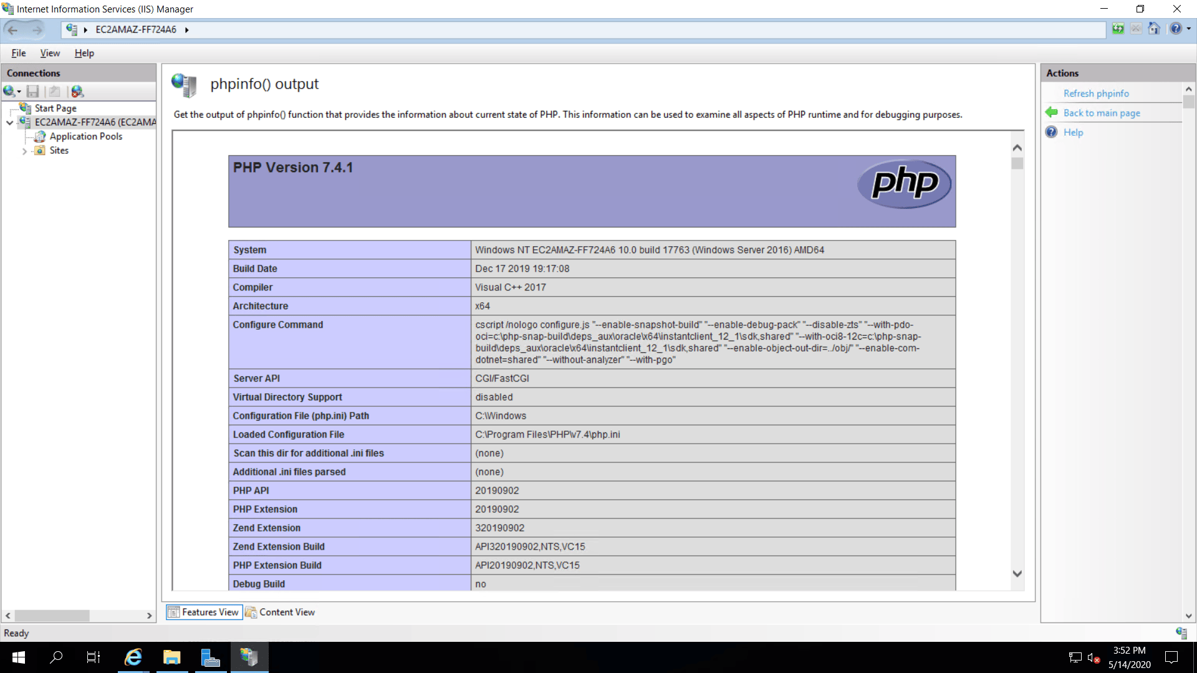1197x673 pixels.
Task: Click the PHP logo in the banner
Action: 904,184
